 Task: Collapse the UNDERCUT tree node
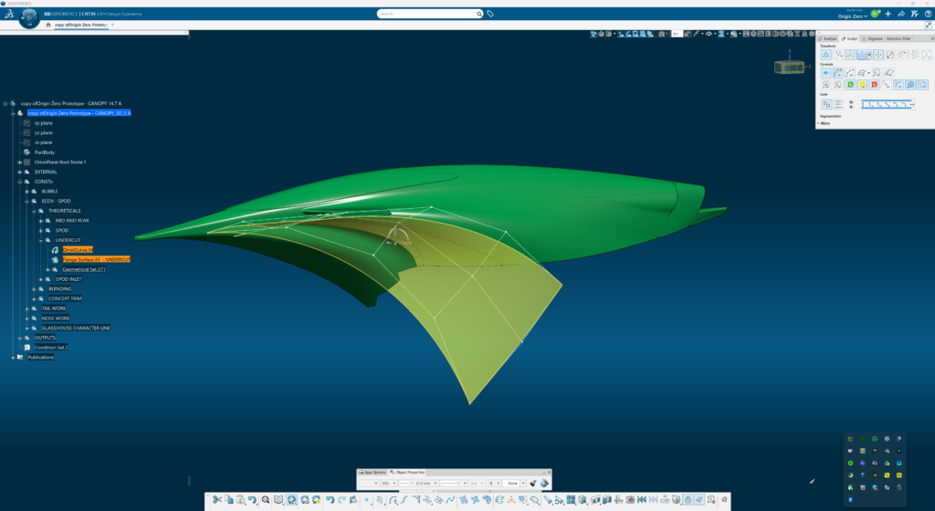(40, 240)
